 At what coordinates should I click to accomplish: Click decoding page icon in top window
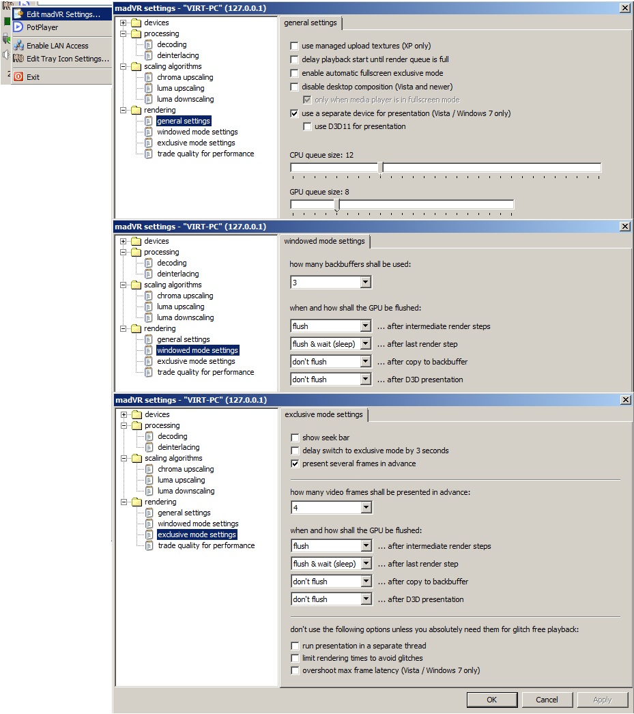pyautogui.click(x=149, y=44)
